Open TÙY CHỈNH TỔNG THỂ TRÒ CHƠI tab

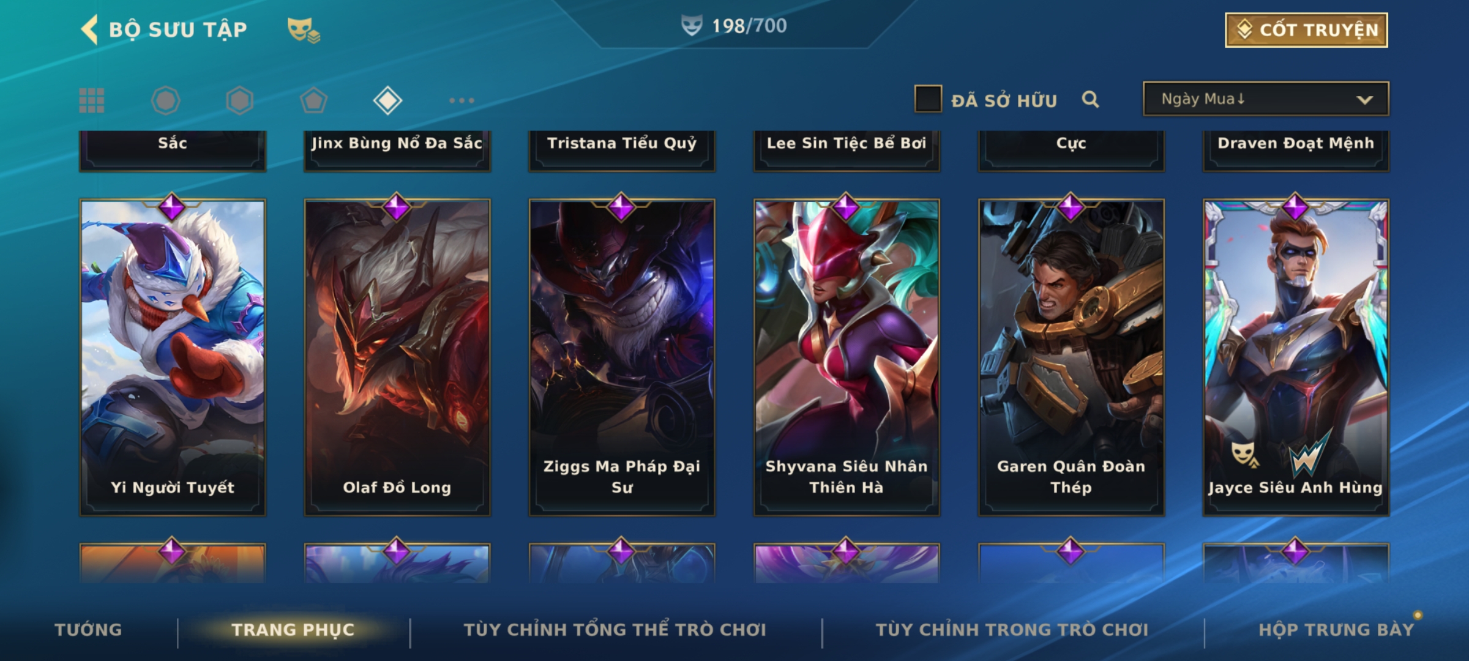tap(615, 629)
